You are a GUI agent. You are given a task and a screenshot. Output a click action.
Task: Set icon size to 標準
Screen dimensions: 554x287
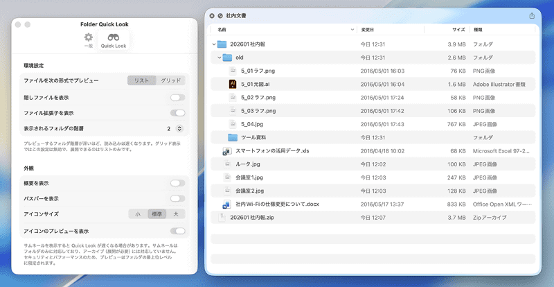tap(157, 214)
